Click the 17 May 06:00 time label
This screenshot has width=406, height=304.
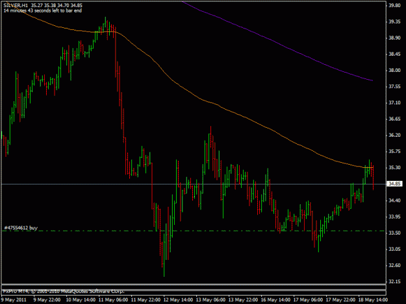308,300
